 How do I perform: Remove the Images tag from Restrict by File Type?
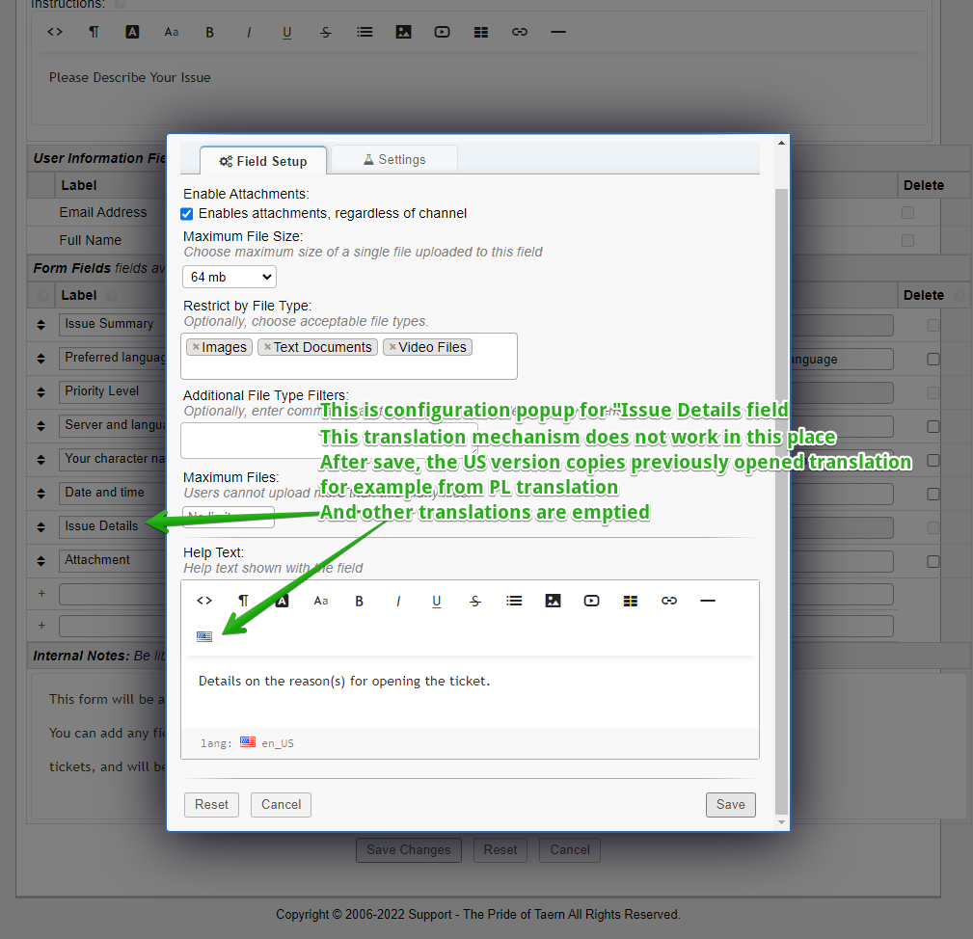[197, 346]
